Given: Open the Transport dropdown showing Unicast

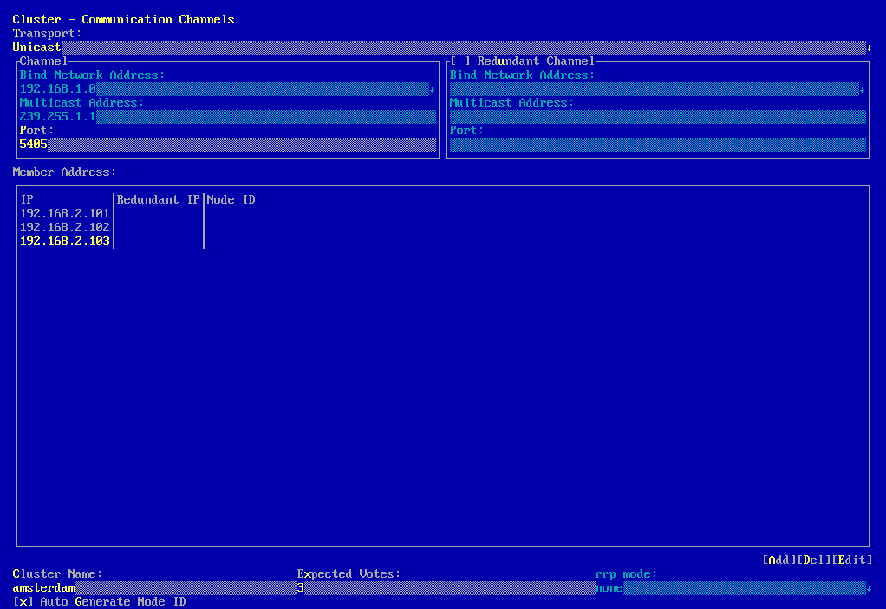Looking at the screenshot, I should (869, 48).
